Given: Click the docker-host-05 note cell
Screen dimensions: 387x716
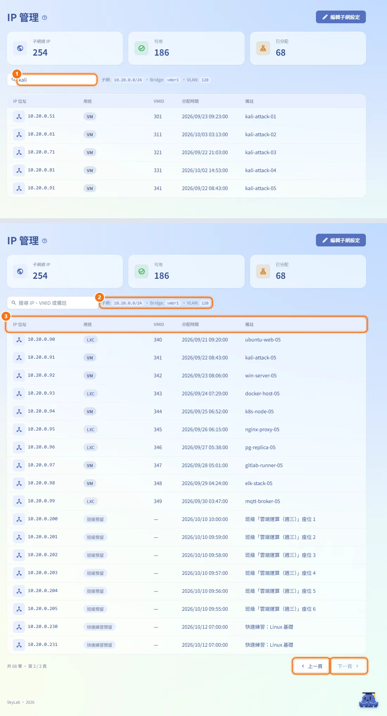Looking at the screenshot, I should pyautogui.click(x=262, y=394).
